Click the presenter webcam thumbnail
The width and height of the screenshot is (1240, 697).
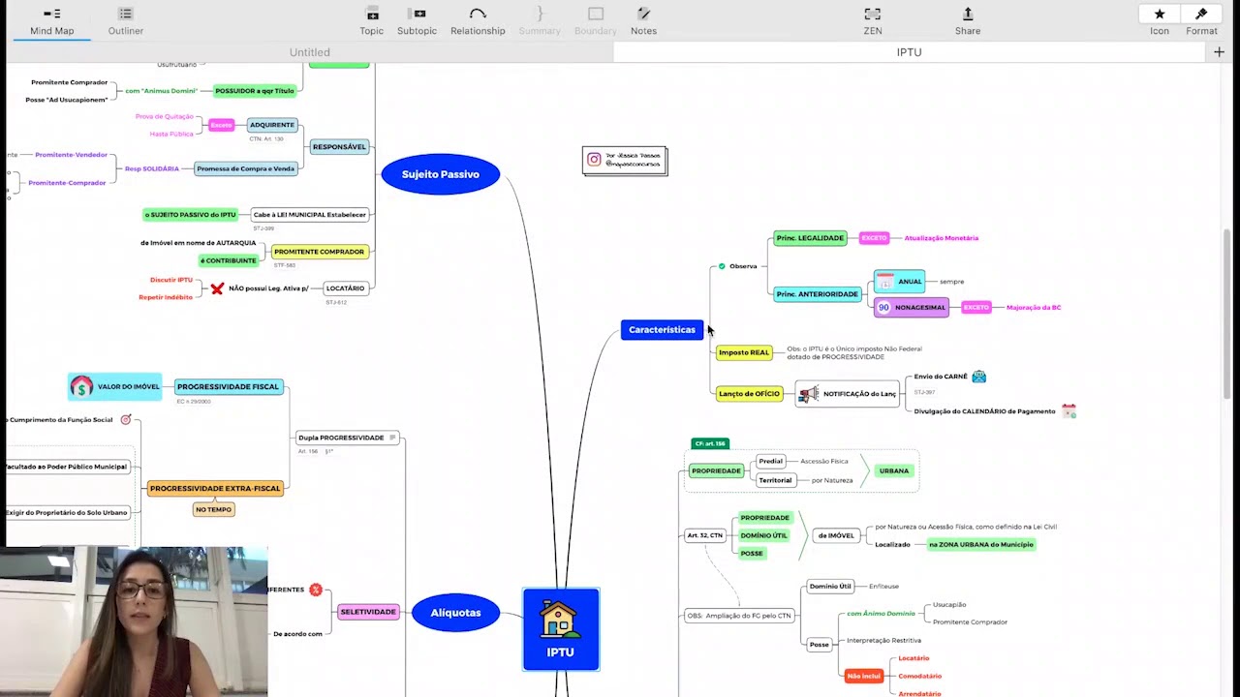coord(135,621)
